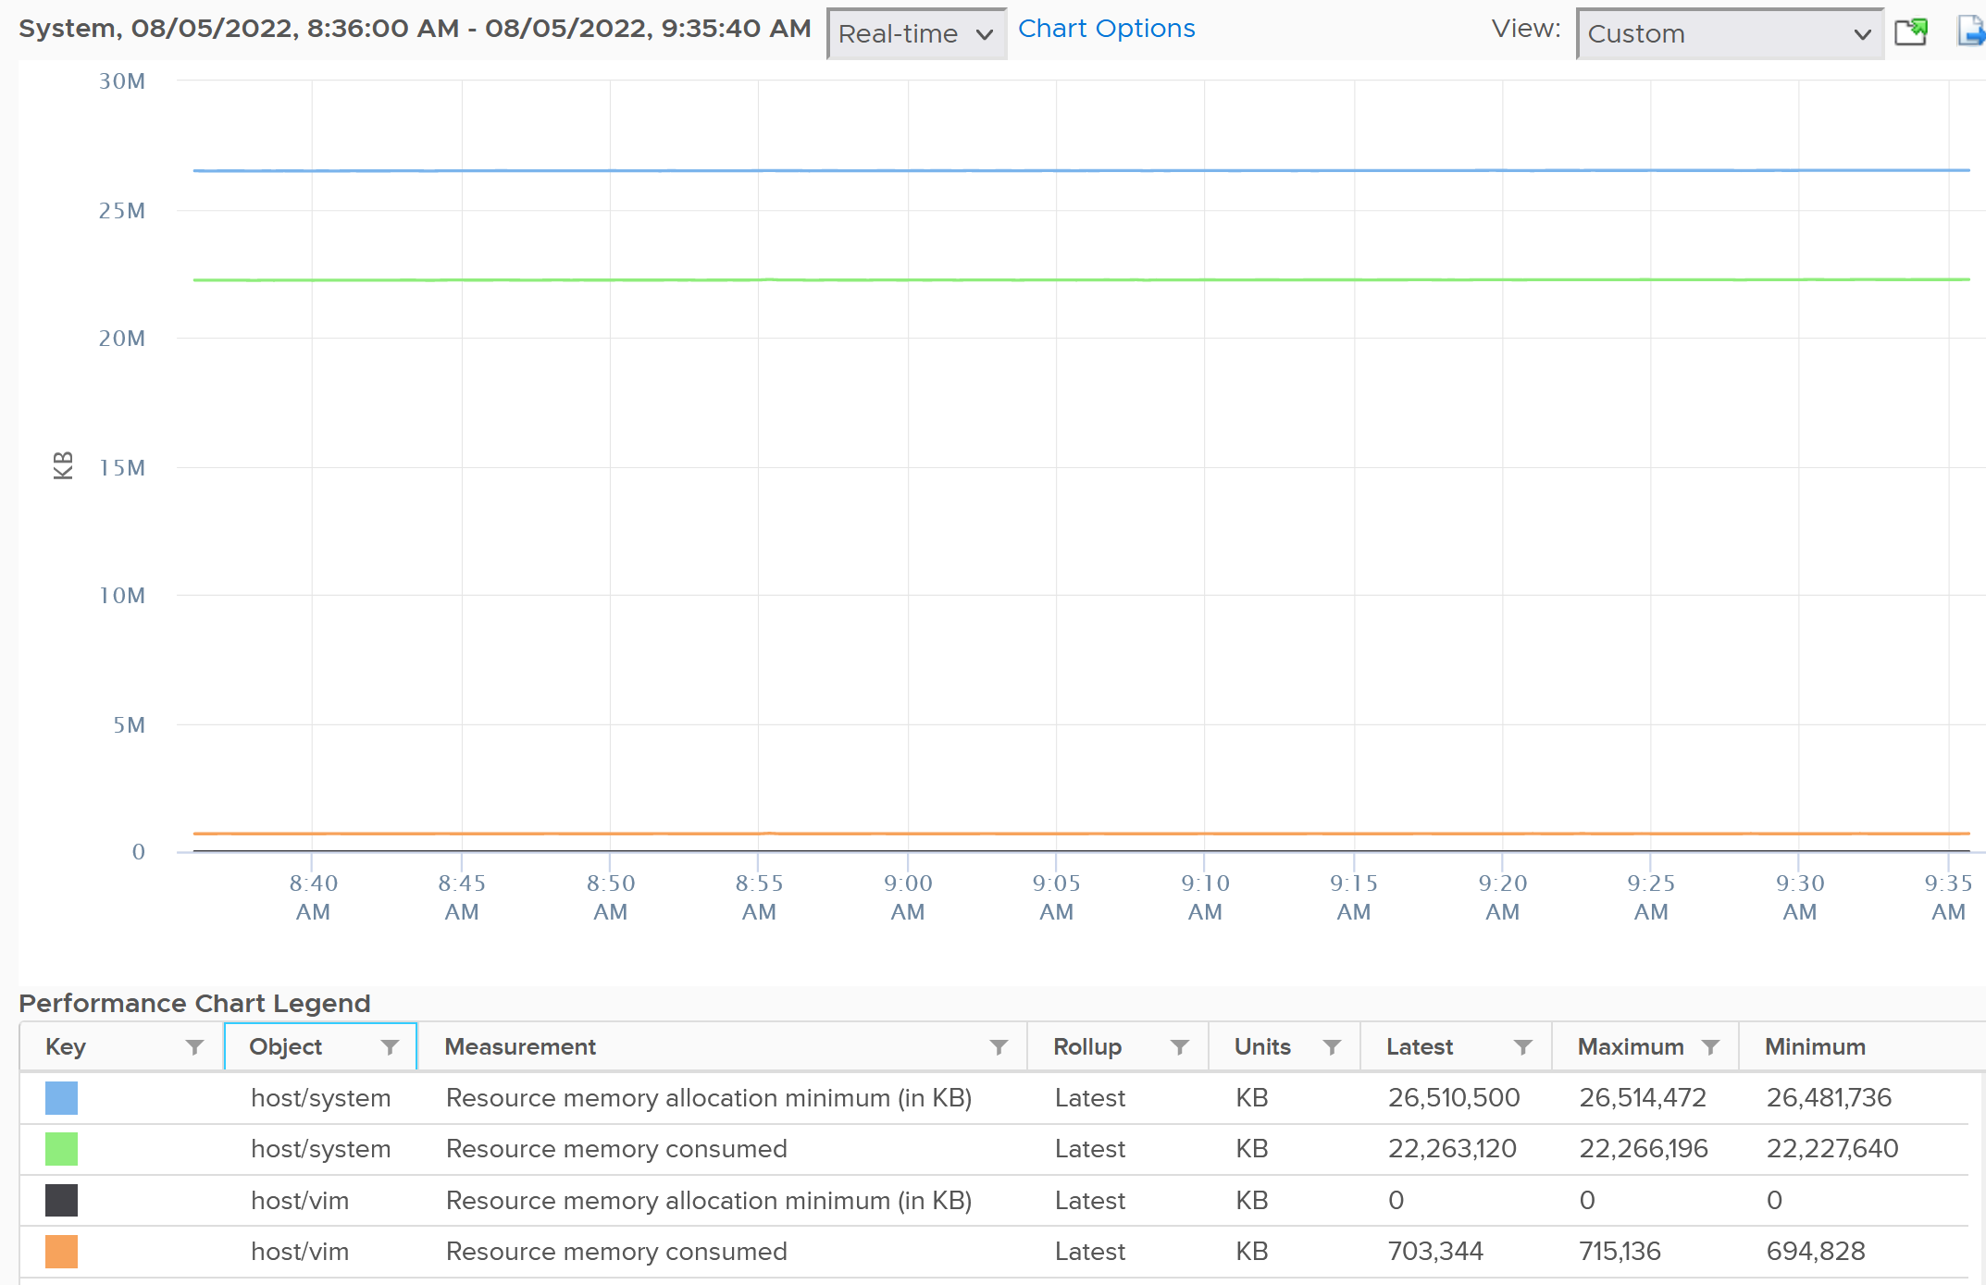Click the blue host/system allocation swatch

tap(61, 1098)
